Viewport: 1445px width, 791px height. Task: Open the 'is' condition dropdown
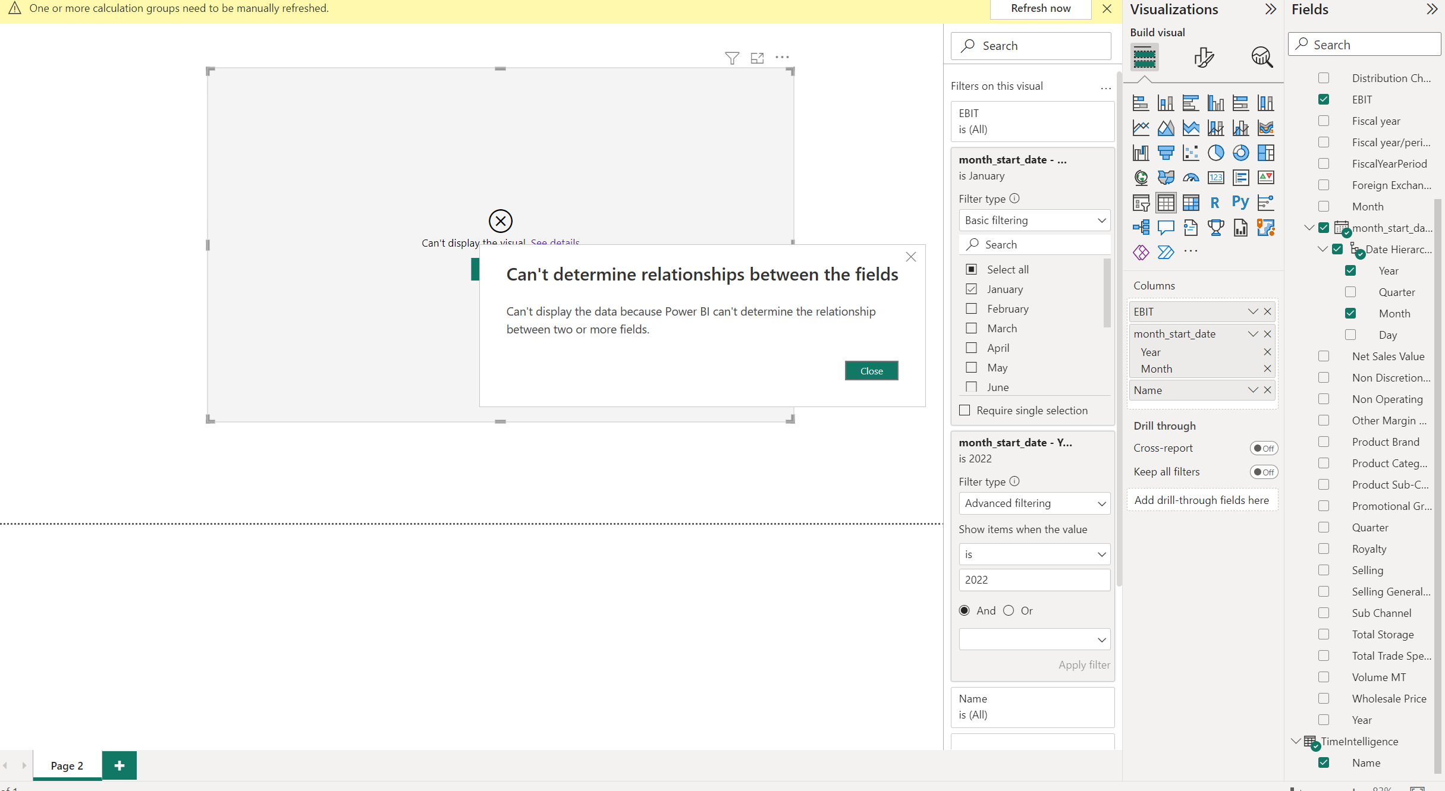coord(1034,554)
